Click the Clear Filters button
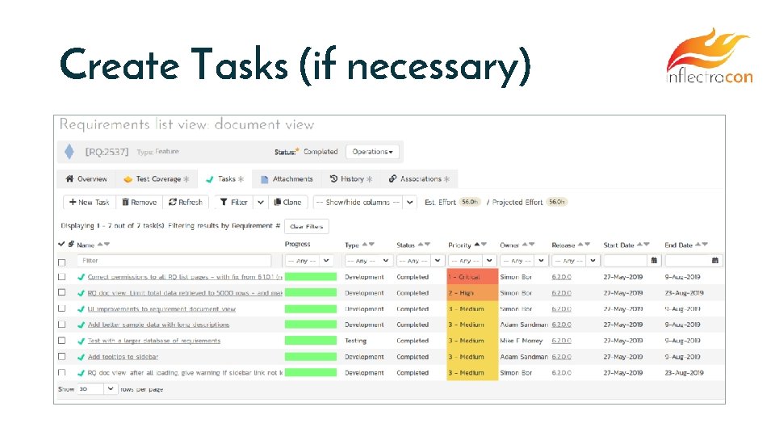Image resolution: width=775 pixels, height=436 pixels. click(307, 226)
